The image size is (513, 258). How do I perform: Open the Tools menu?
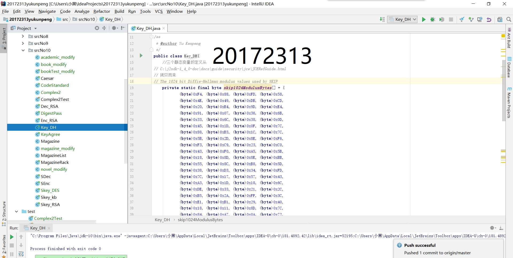145,11
